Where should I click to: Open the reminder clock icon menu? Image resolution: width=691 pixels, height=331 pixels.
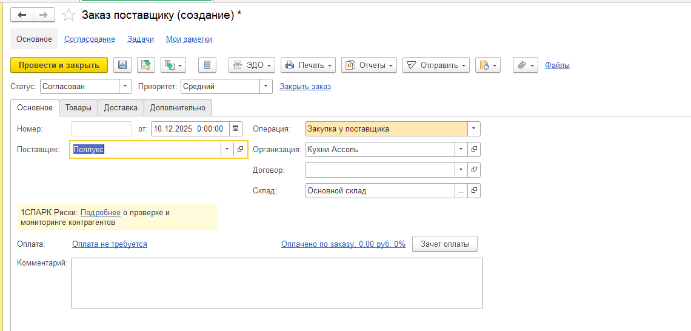pyautogui.click(x=487, y=65)
